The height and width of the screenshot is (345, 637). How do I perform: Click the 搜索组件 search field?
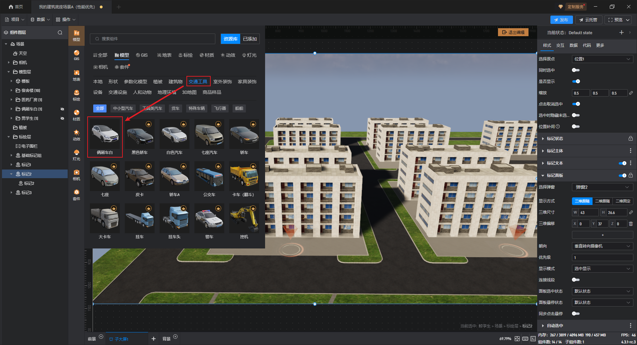coord(153,39)
